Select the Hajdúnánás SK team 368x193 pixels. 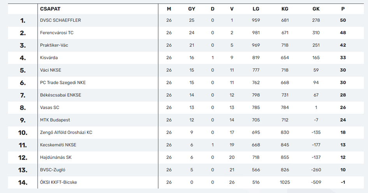click(x=56, y=157)
